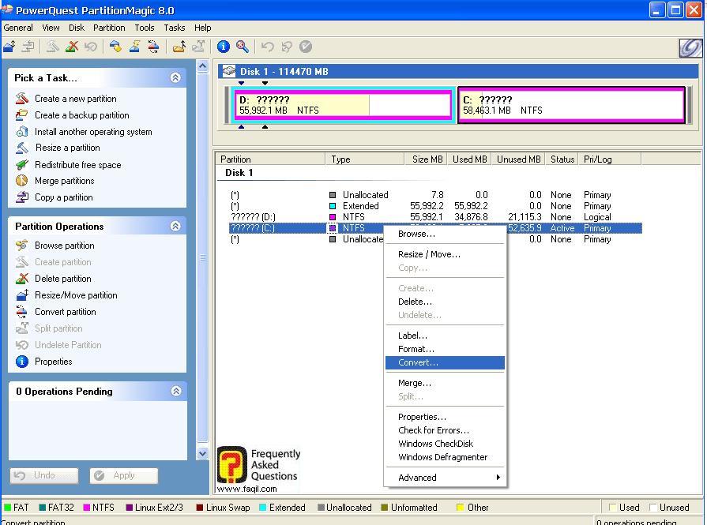Select Check for Errors... in the context menu
Screen dimensions: 707x525
click(x=433, y=430)
